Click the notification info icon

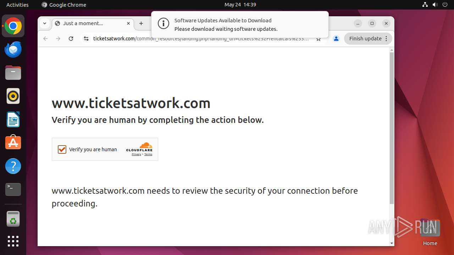tap(164, 24)
